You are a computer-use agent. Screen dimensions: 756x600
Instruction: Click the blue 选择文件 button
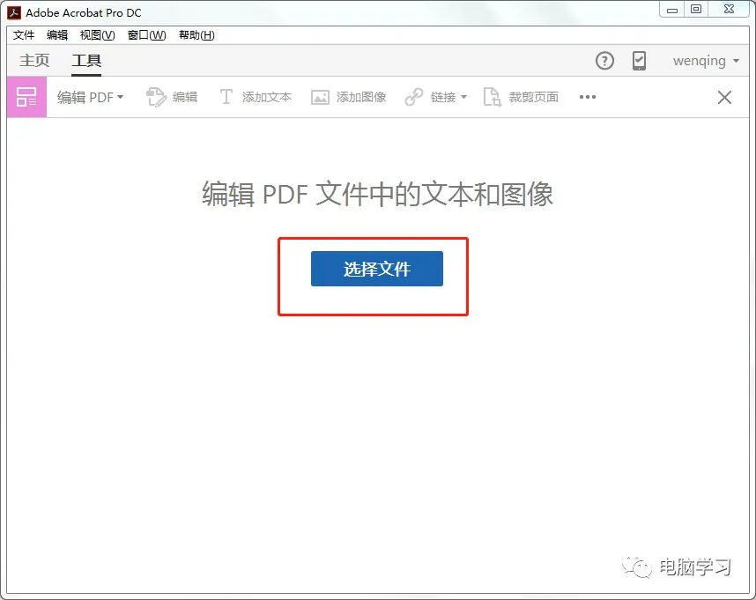[376, 269]
